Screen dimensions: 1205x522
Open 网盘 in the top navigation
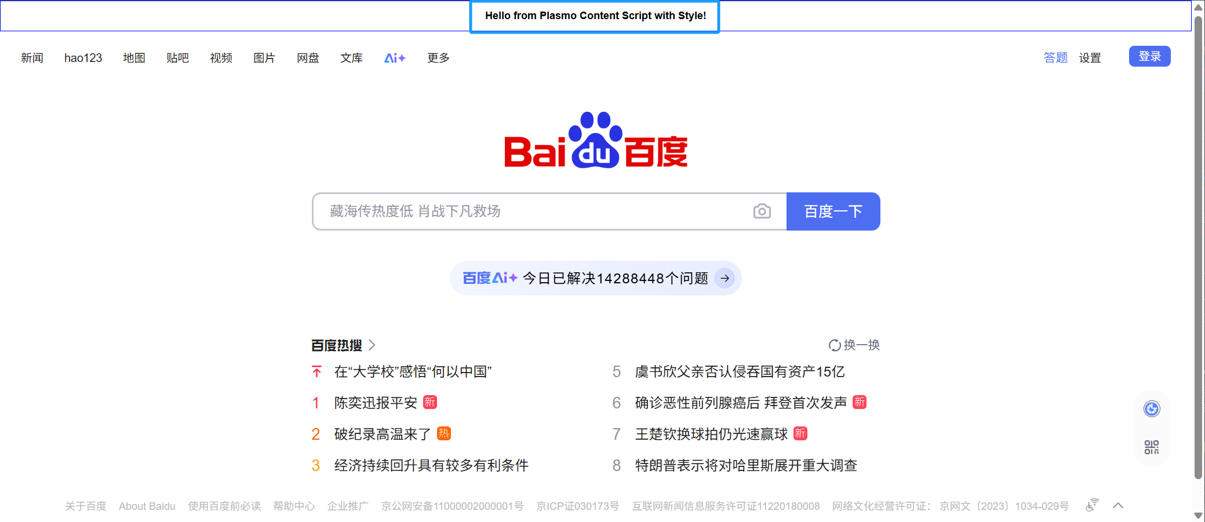coord(308,58)
